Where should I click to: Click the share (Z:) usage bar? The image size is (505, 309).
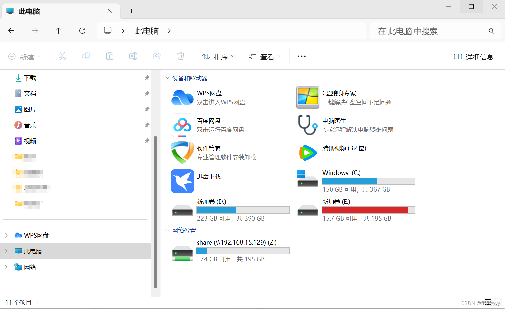tap(243, 251)
